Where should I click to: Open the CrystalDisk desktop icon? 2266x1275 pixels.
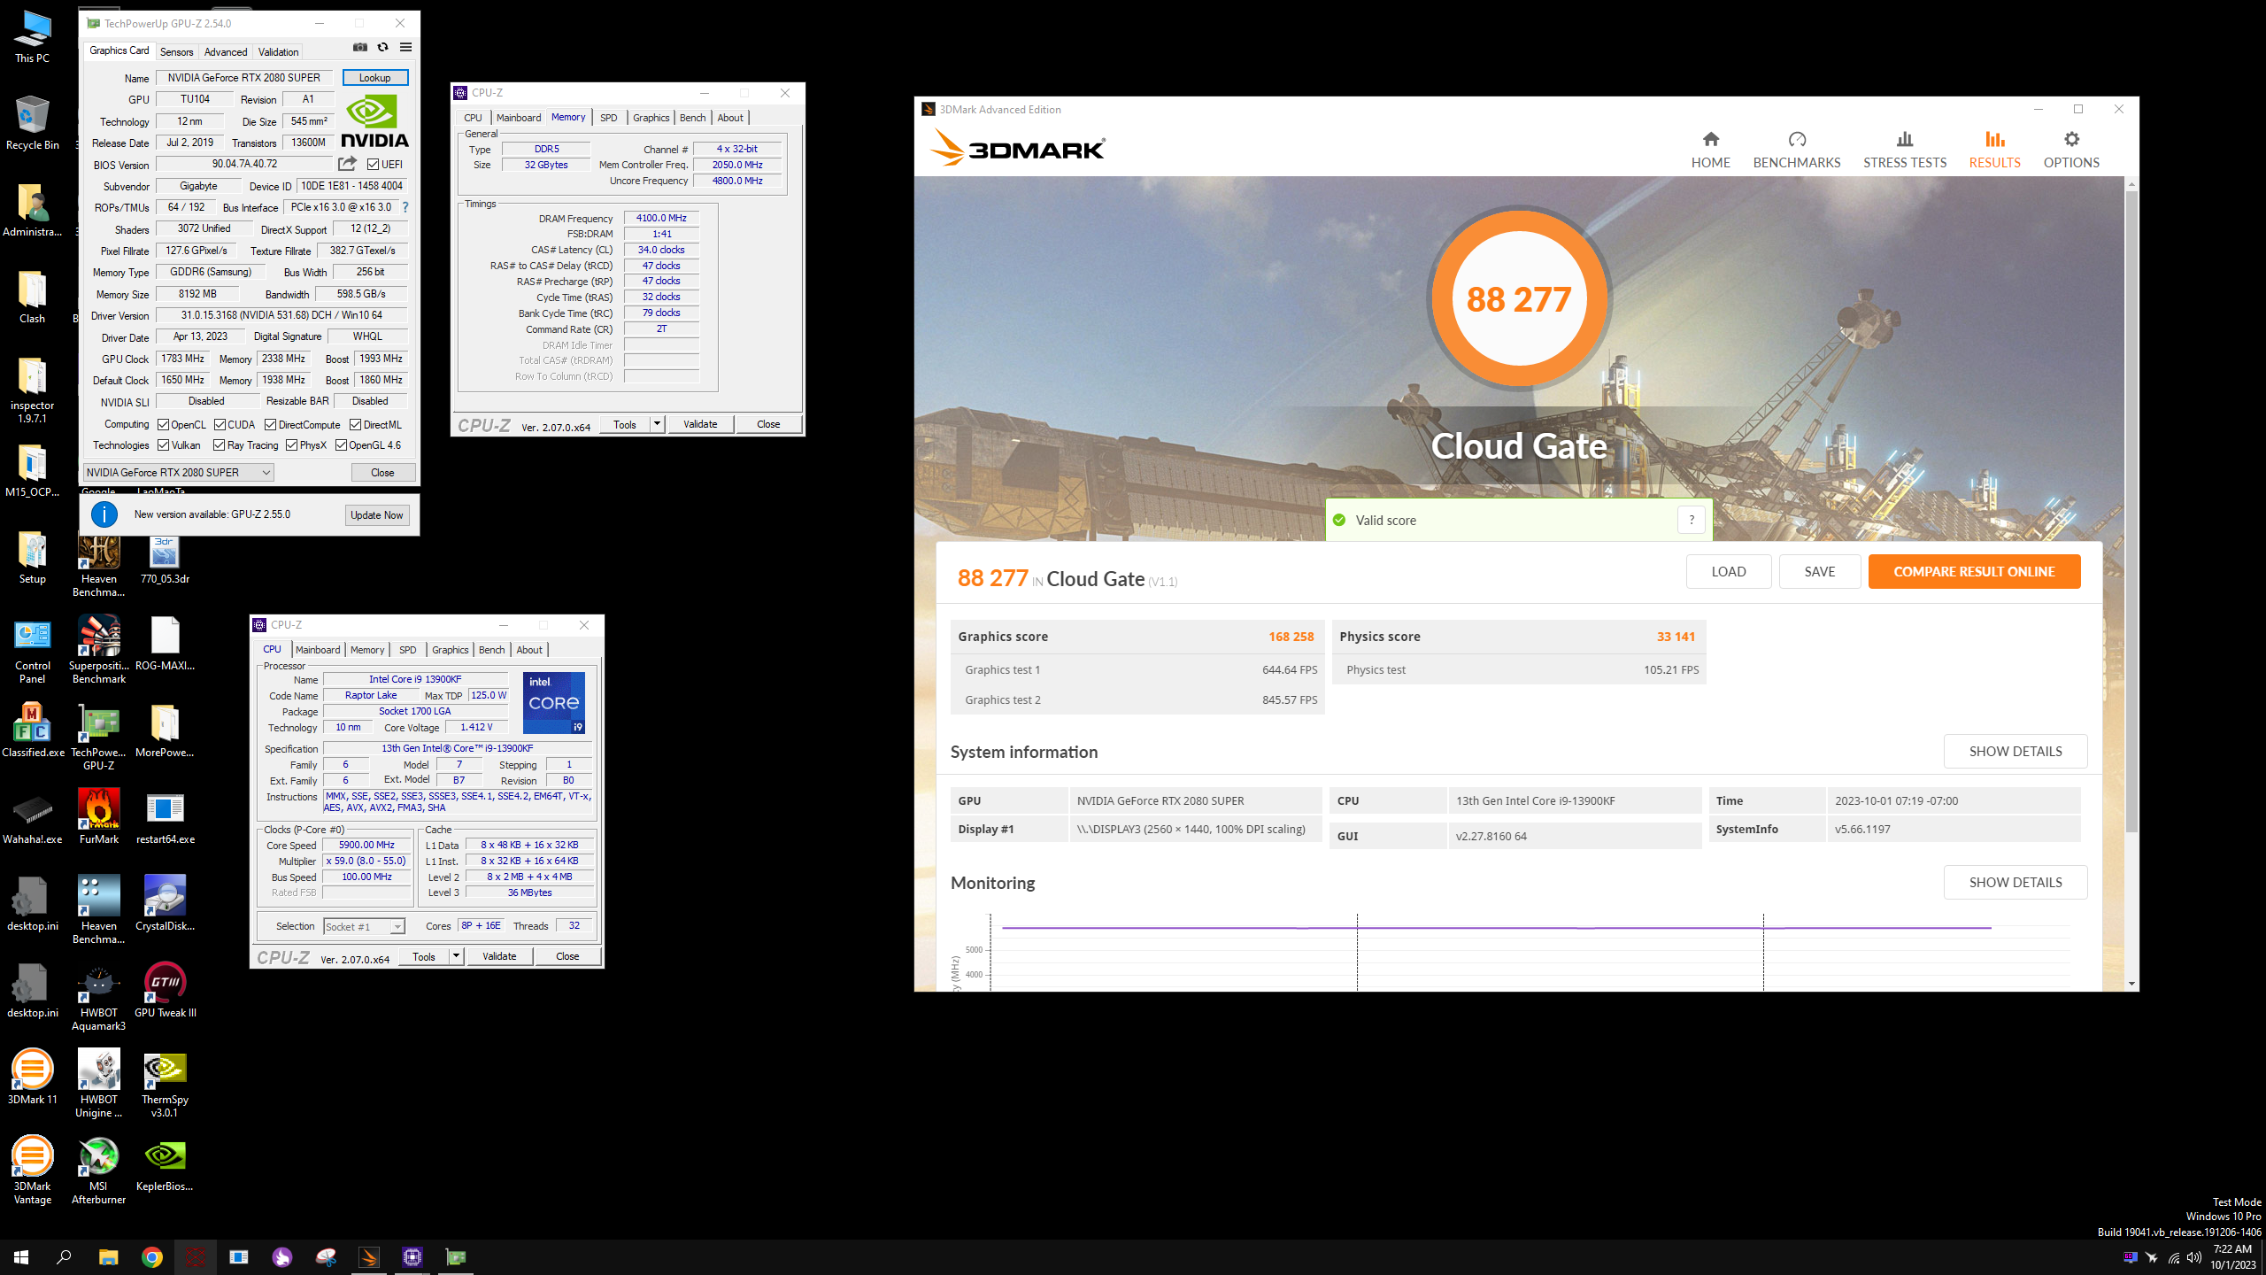[165, 902]
